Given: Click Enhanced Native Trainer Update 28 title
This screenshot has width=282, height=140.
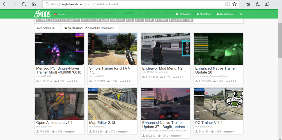Looking at the screenshot, I should coord(215,70).
